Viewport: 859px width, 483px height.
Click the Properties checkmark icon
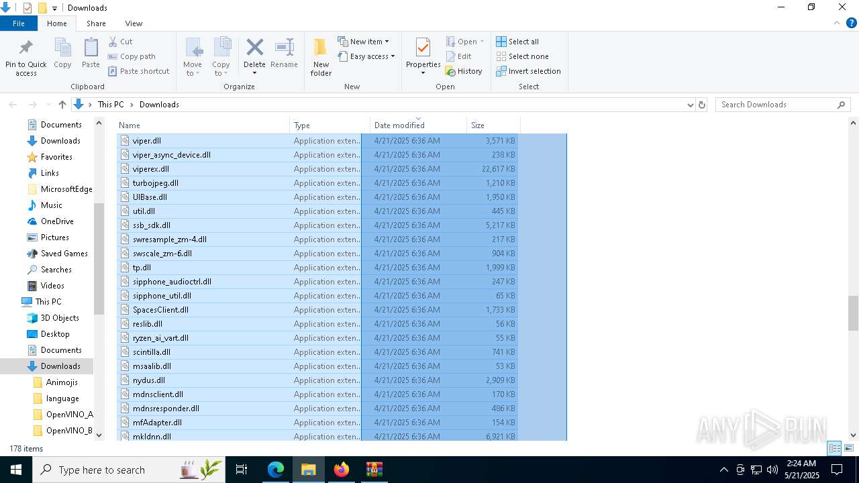pyautogui.click(x=423, y=48)
